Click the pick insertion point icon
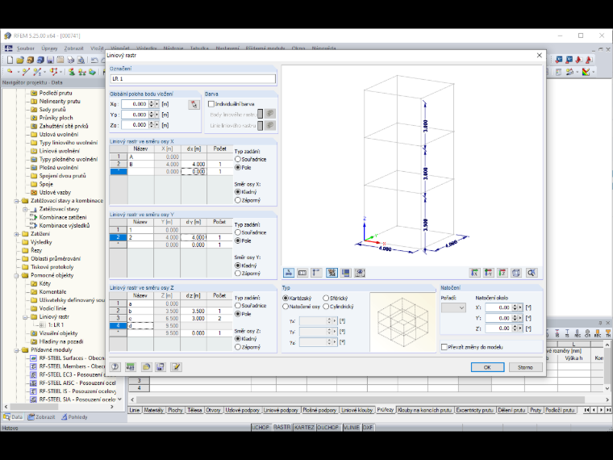The height and width of the screenshot is (460, 613). 194,104
